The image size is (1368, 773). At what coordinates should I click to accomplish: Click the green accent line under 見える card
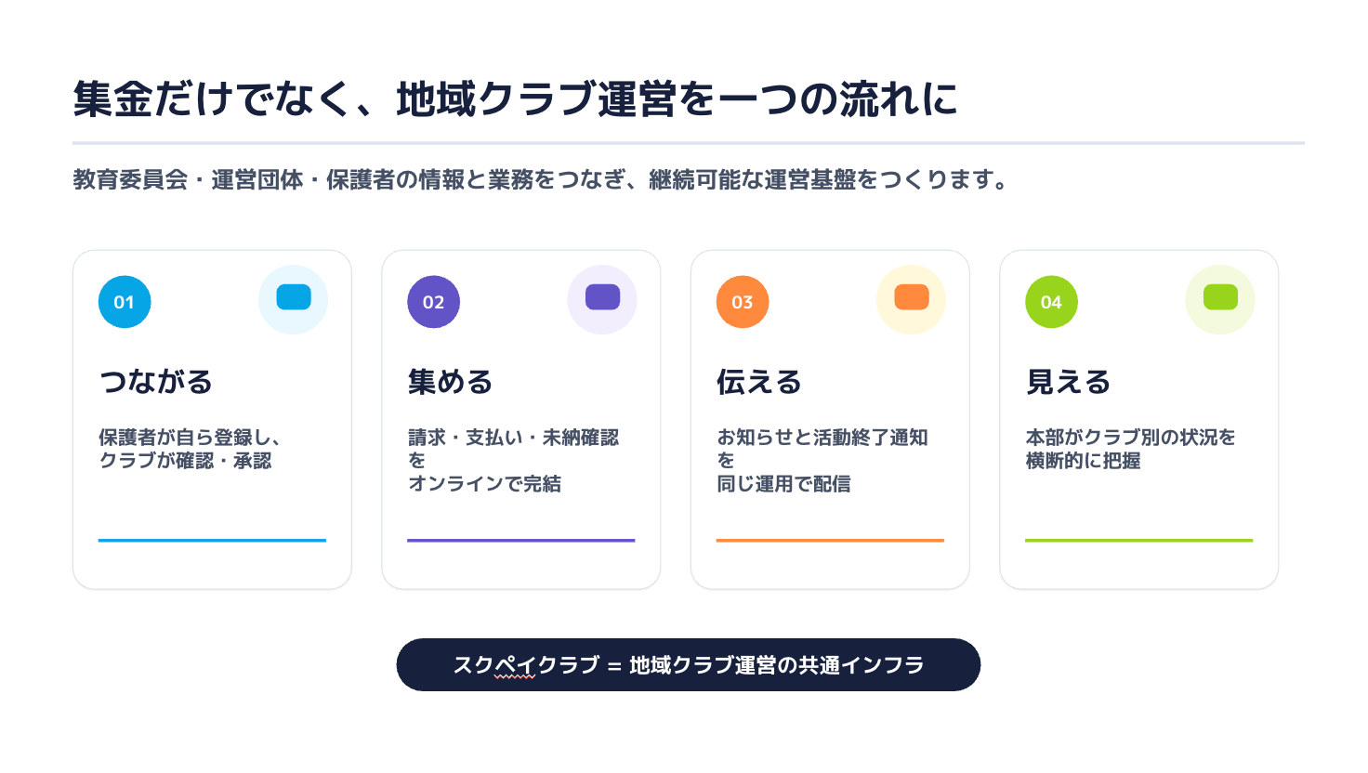[x=1139, y=540]
